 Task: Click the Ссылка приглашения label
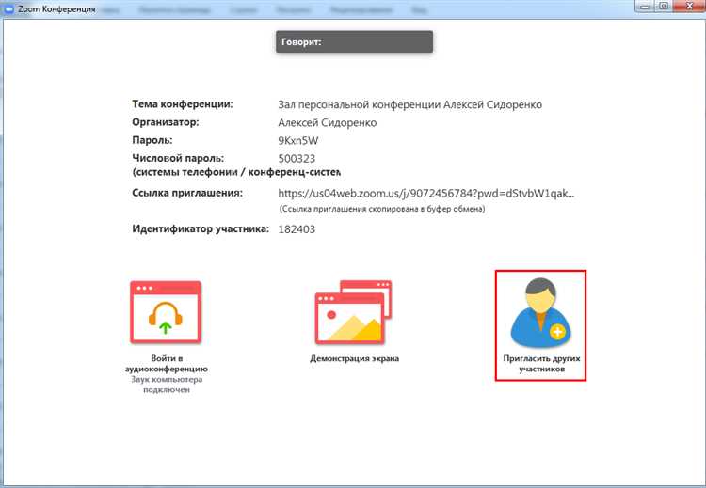click(187, 193)
